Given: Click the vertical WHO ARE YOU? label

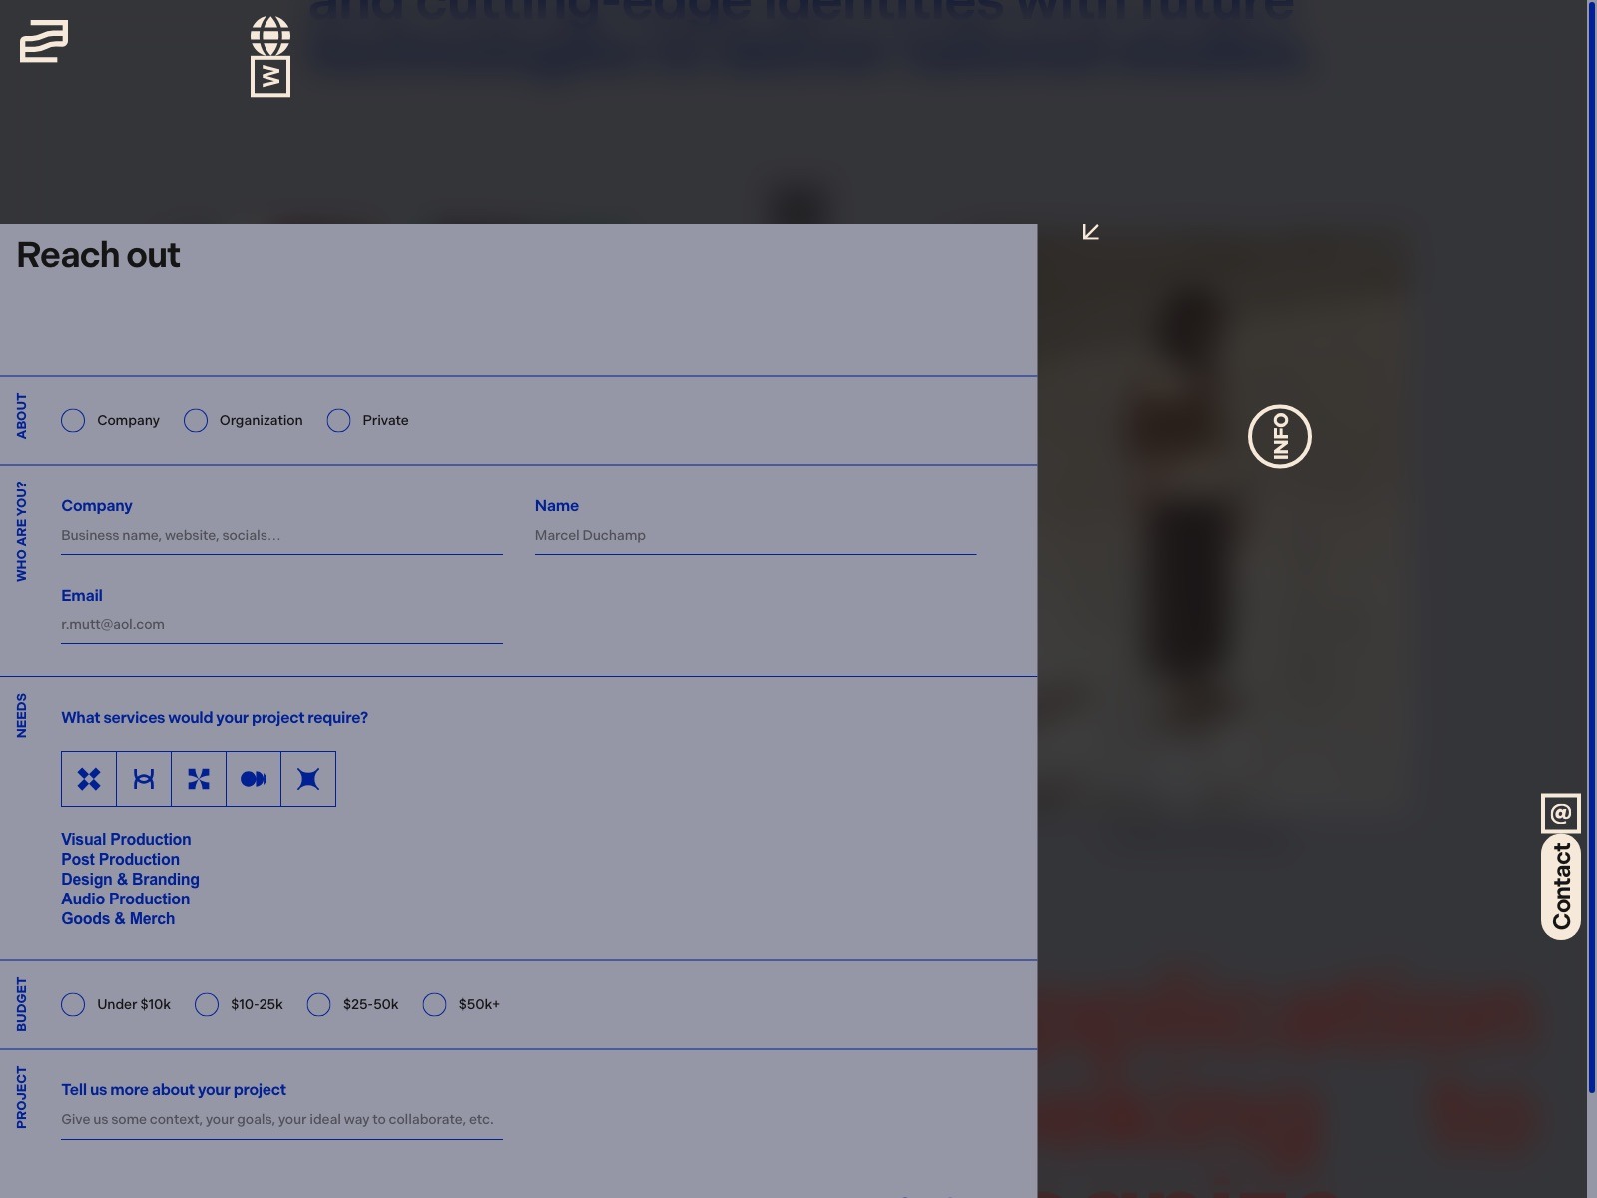Looking at the screenshot, I should 22,531.
